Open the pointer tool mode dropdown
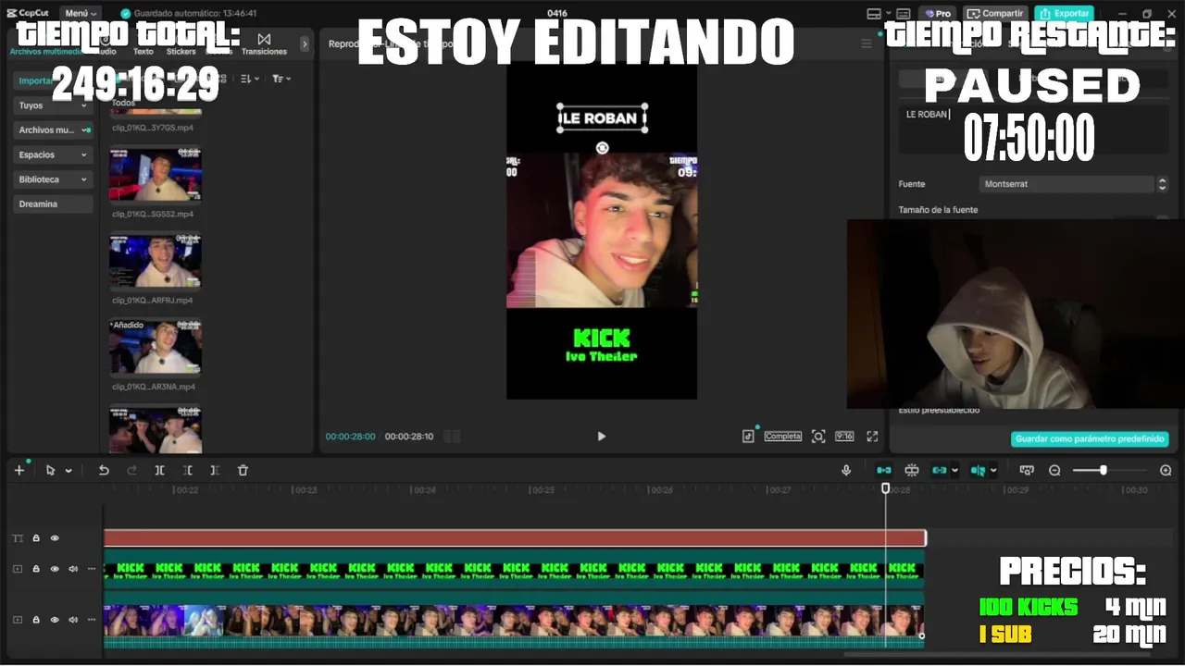 click(69, 471)
